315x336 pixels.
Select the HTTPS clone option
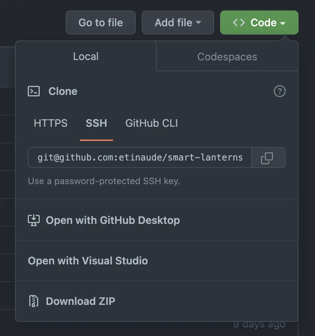tap(51, 123)
